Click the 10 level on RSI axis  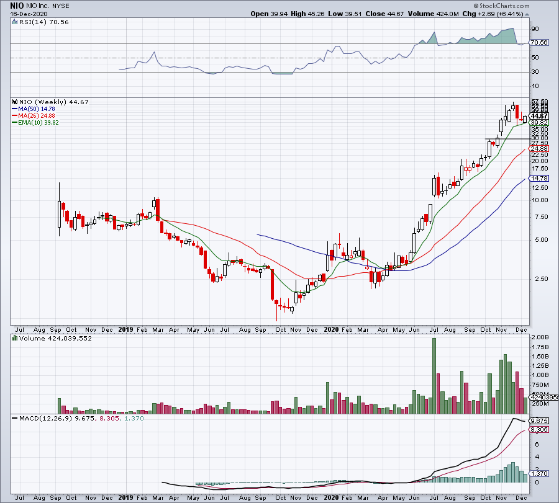535,86
